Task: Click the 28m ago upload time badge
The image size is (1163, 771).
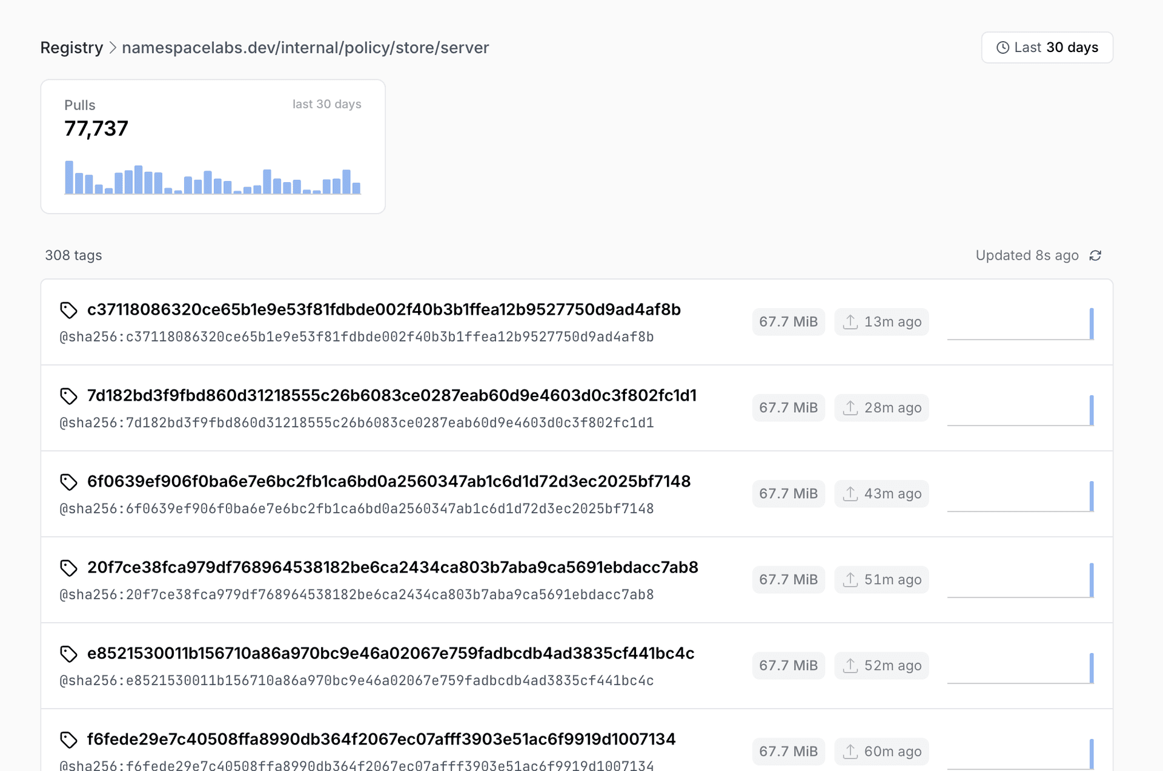Action: (x=881, y=408)
